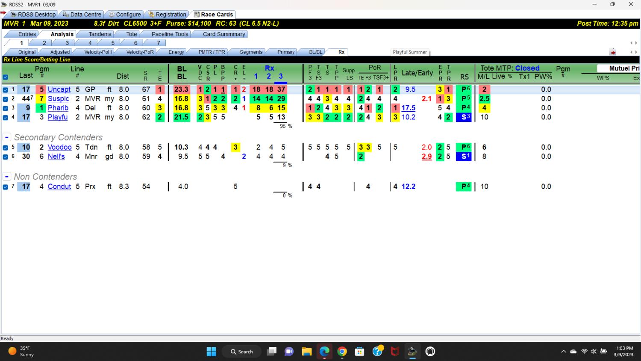Show hidden system tray icons
641x361 pixels.
click(563, 352)
